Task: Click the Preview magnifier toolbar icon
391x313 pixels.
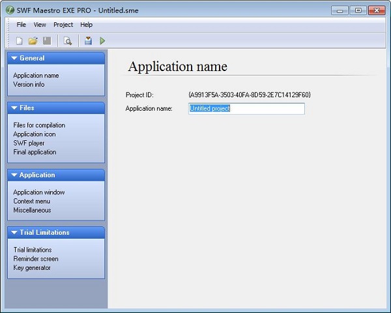Action: tap(67, 41)
